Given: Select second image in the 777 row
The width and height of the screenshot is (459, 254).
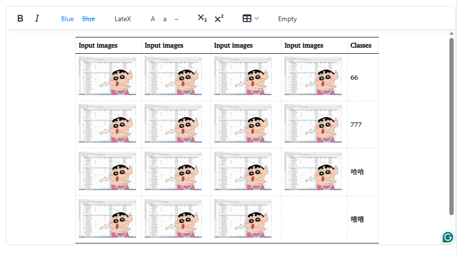Looking at the screenshot, I should tap(174, 123).
